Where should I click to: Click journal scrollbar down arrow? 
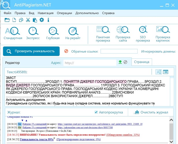[x=171, y=141]
